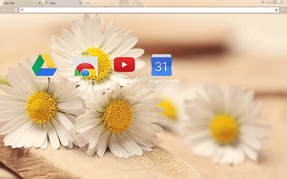Close the Apps tab
This screenshot has height=179, width=287.
tap(80, 3)
